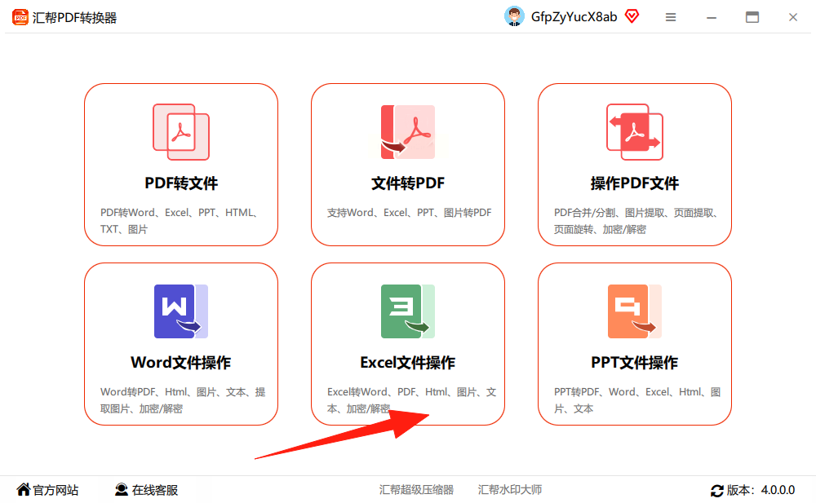Open 汇帮超级压缩器 link
This screenshot has height=503, width=816.
click(416, 489)
